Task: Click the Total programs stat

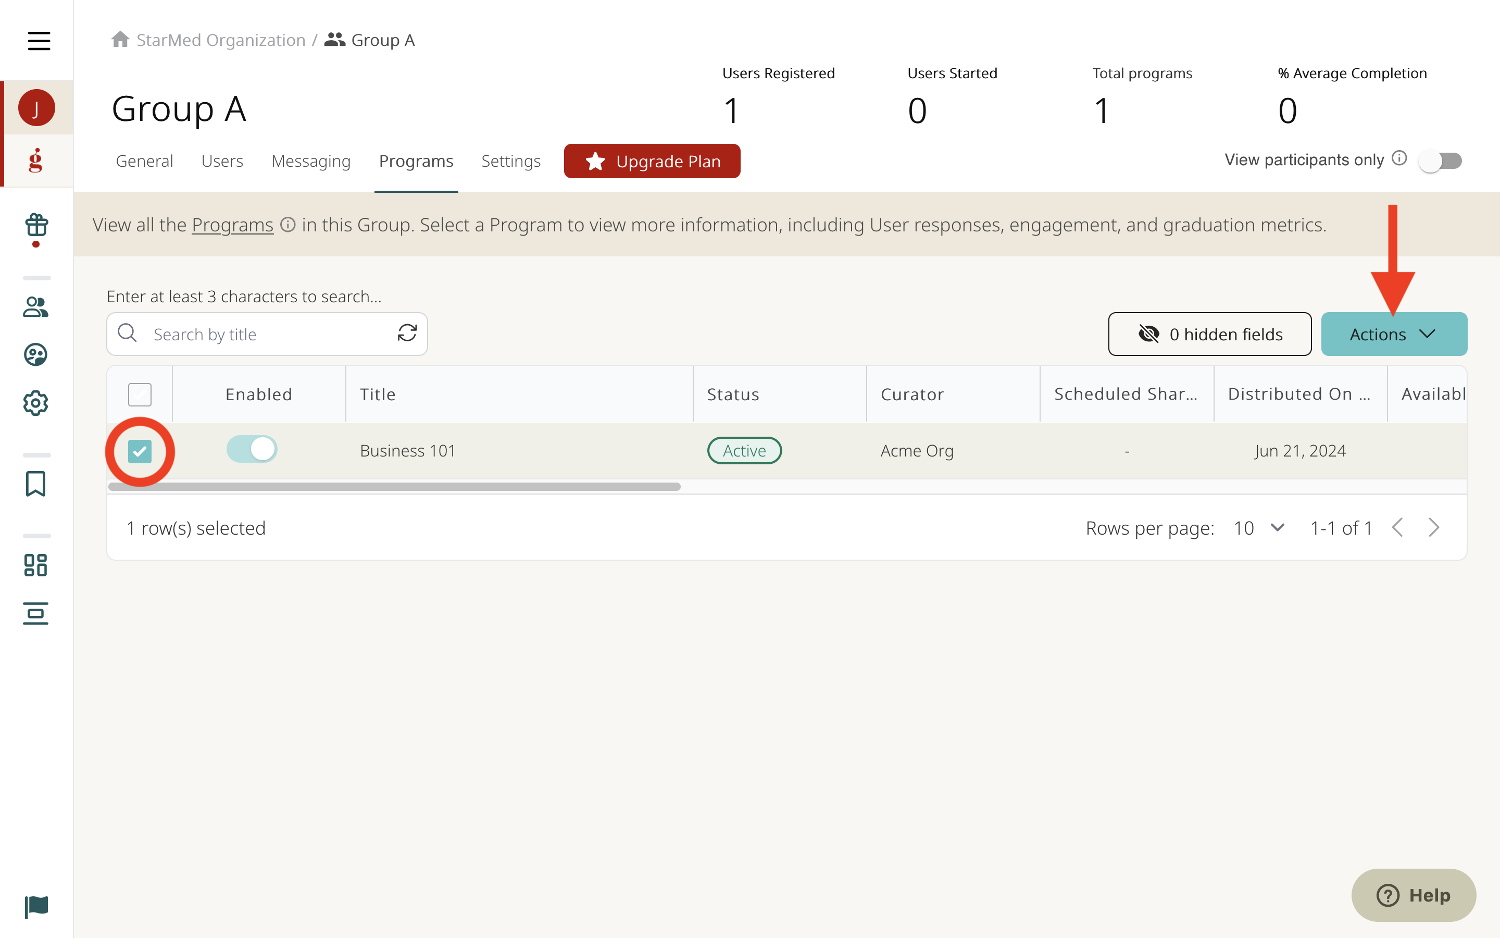Action: [1142, 95]
